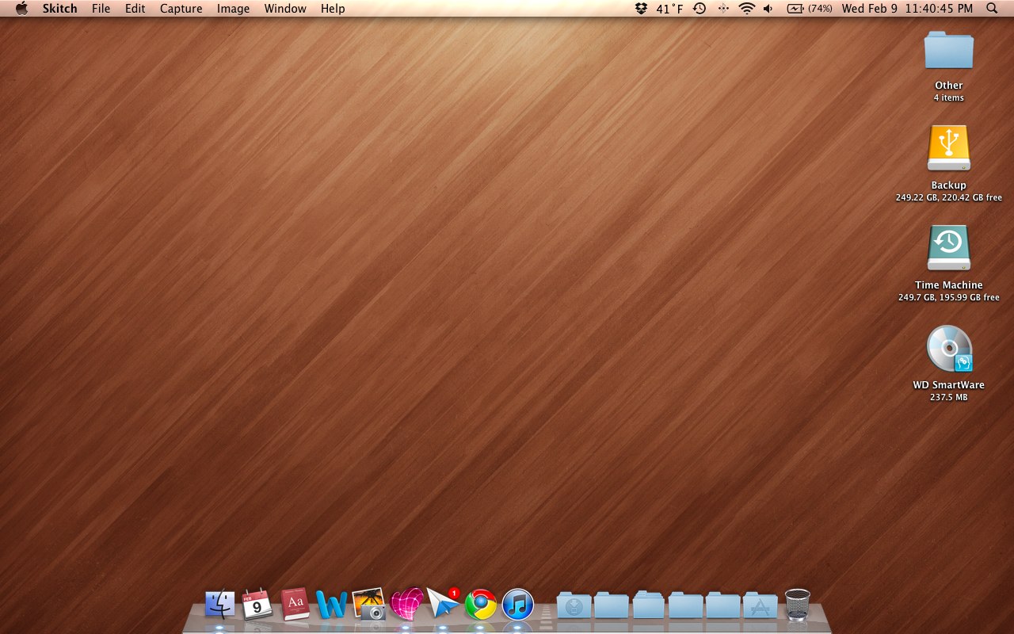Open iTunes from the Dock

pyautogui.click(x=518, y=605)
